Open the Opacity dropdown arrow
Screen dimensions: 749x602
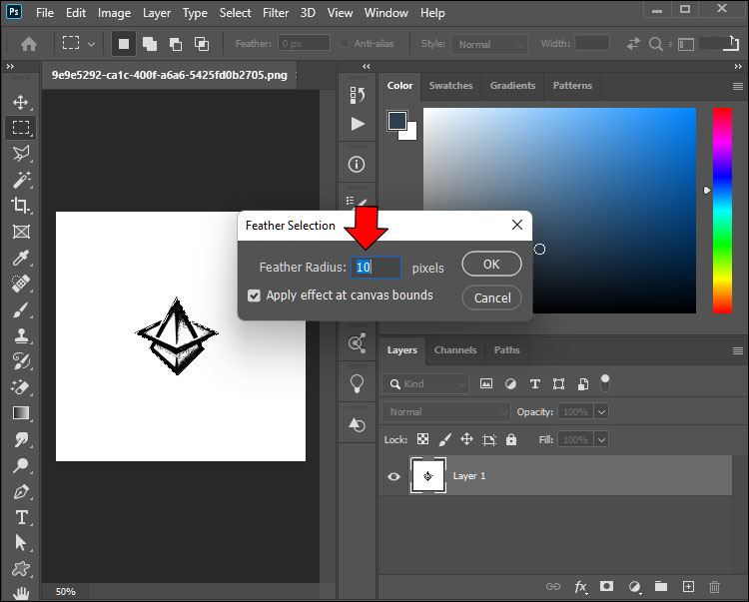tap(601, 411)
